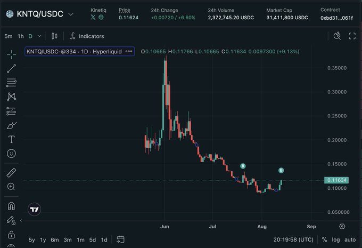
Task: Open the legend more options menu
Action: pos(129,51)
